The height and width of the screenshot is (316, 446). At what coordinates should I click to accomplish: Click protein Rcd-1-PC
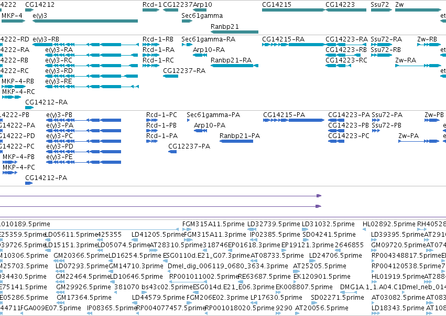pos(152,120)
